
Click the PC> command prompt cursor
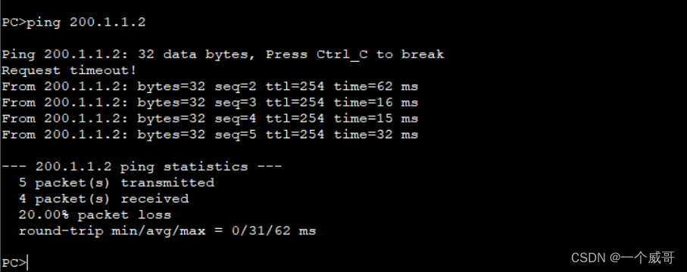tap(14, 263)
